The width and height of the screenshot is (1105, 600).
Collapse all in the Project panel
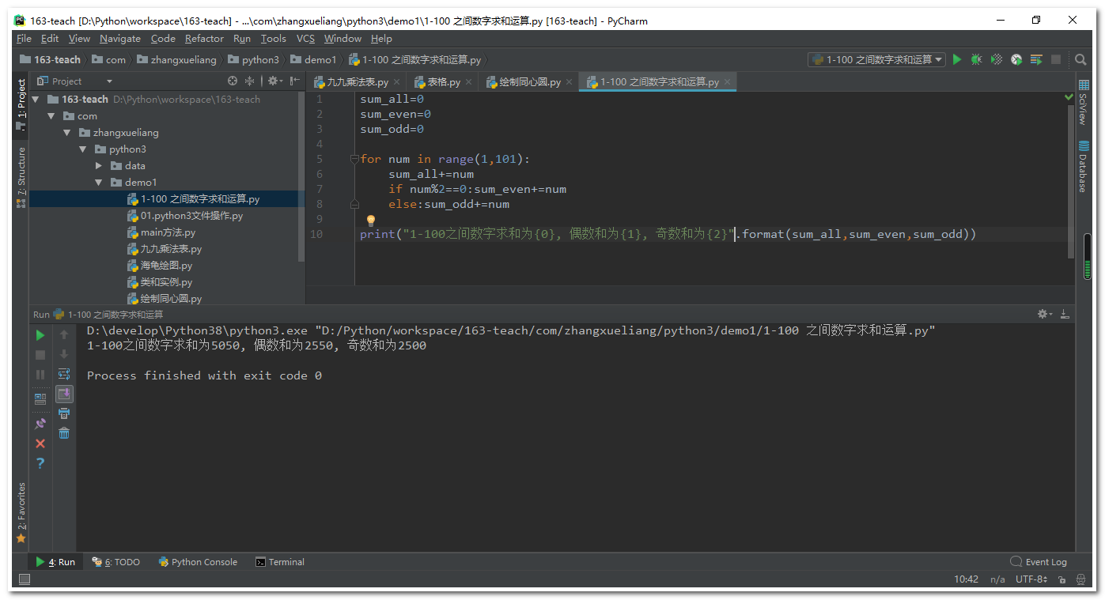click(250, 81)
